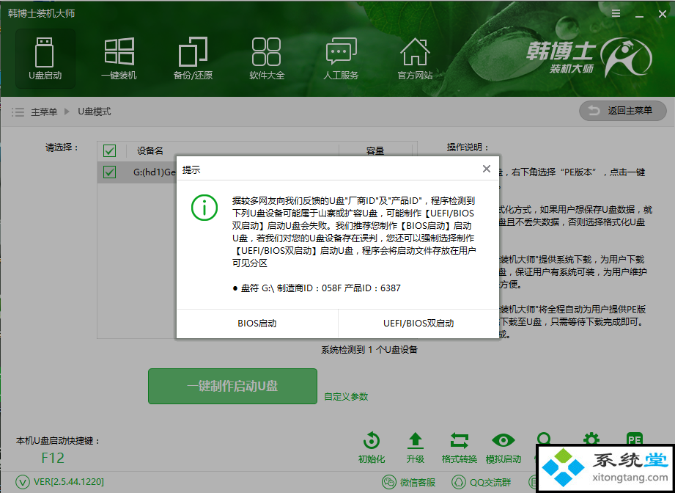675x493 pixels.
Task: Open the gear settings icon in bottom toolbar
Action: click(591, 439)
